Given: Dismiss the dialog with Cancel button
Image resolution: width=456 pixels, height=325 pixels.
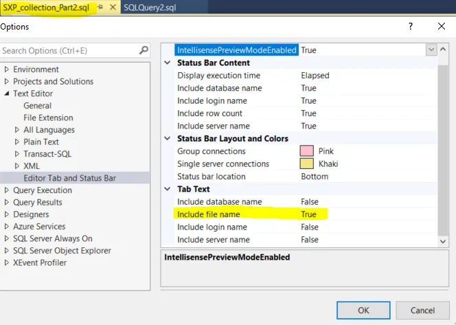Looking at the screenshot, I should pos(422,310).
